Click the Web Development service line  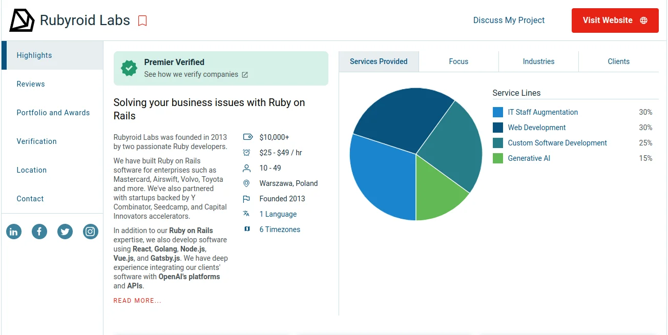537,128
